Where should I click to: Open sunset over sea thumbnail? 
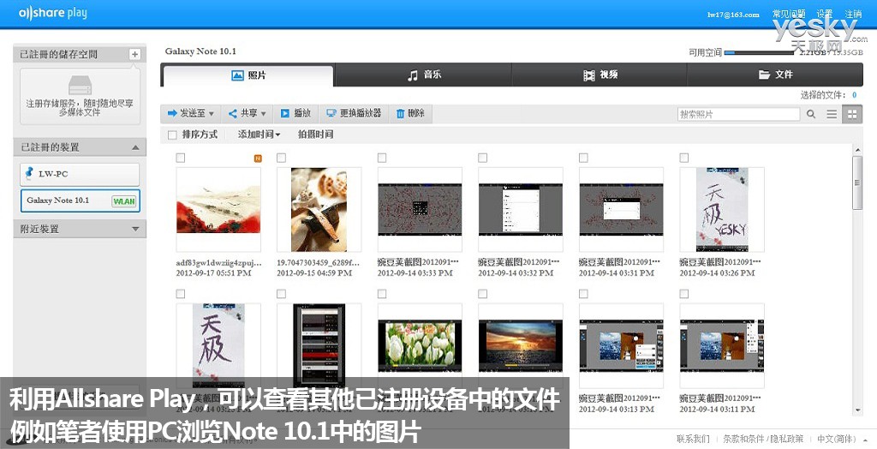[520, 346]
